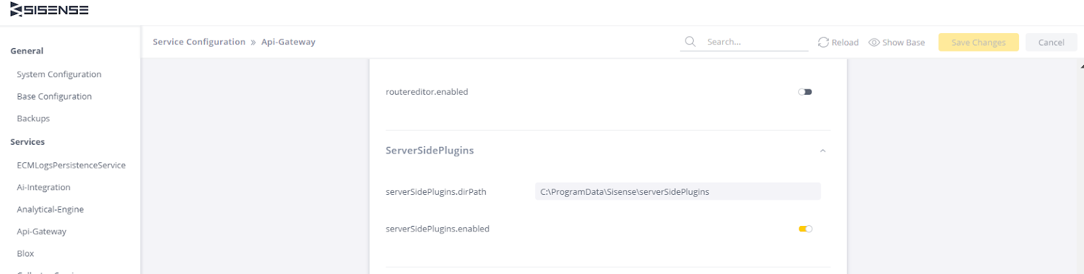Click the Service Configuration breadcrumb link

pos(199,42)
